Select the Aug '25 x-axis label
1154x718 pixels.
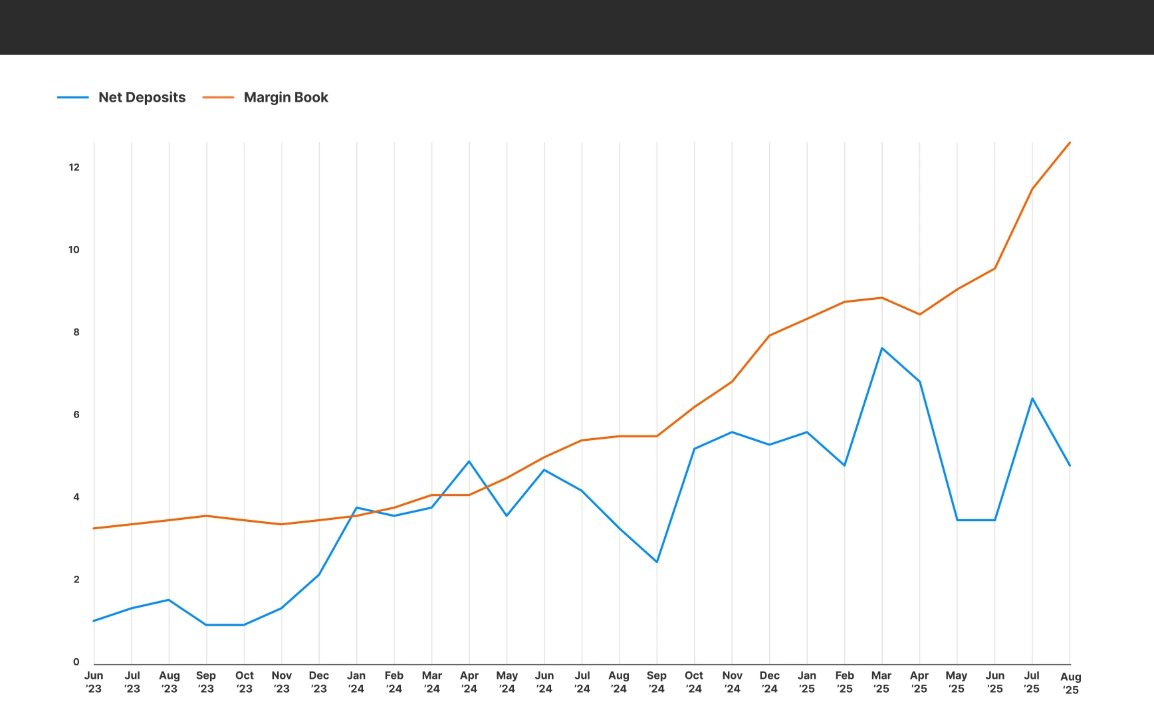tap(1070, 683)
